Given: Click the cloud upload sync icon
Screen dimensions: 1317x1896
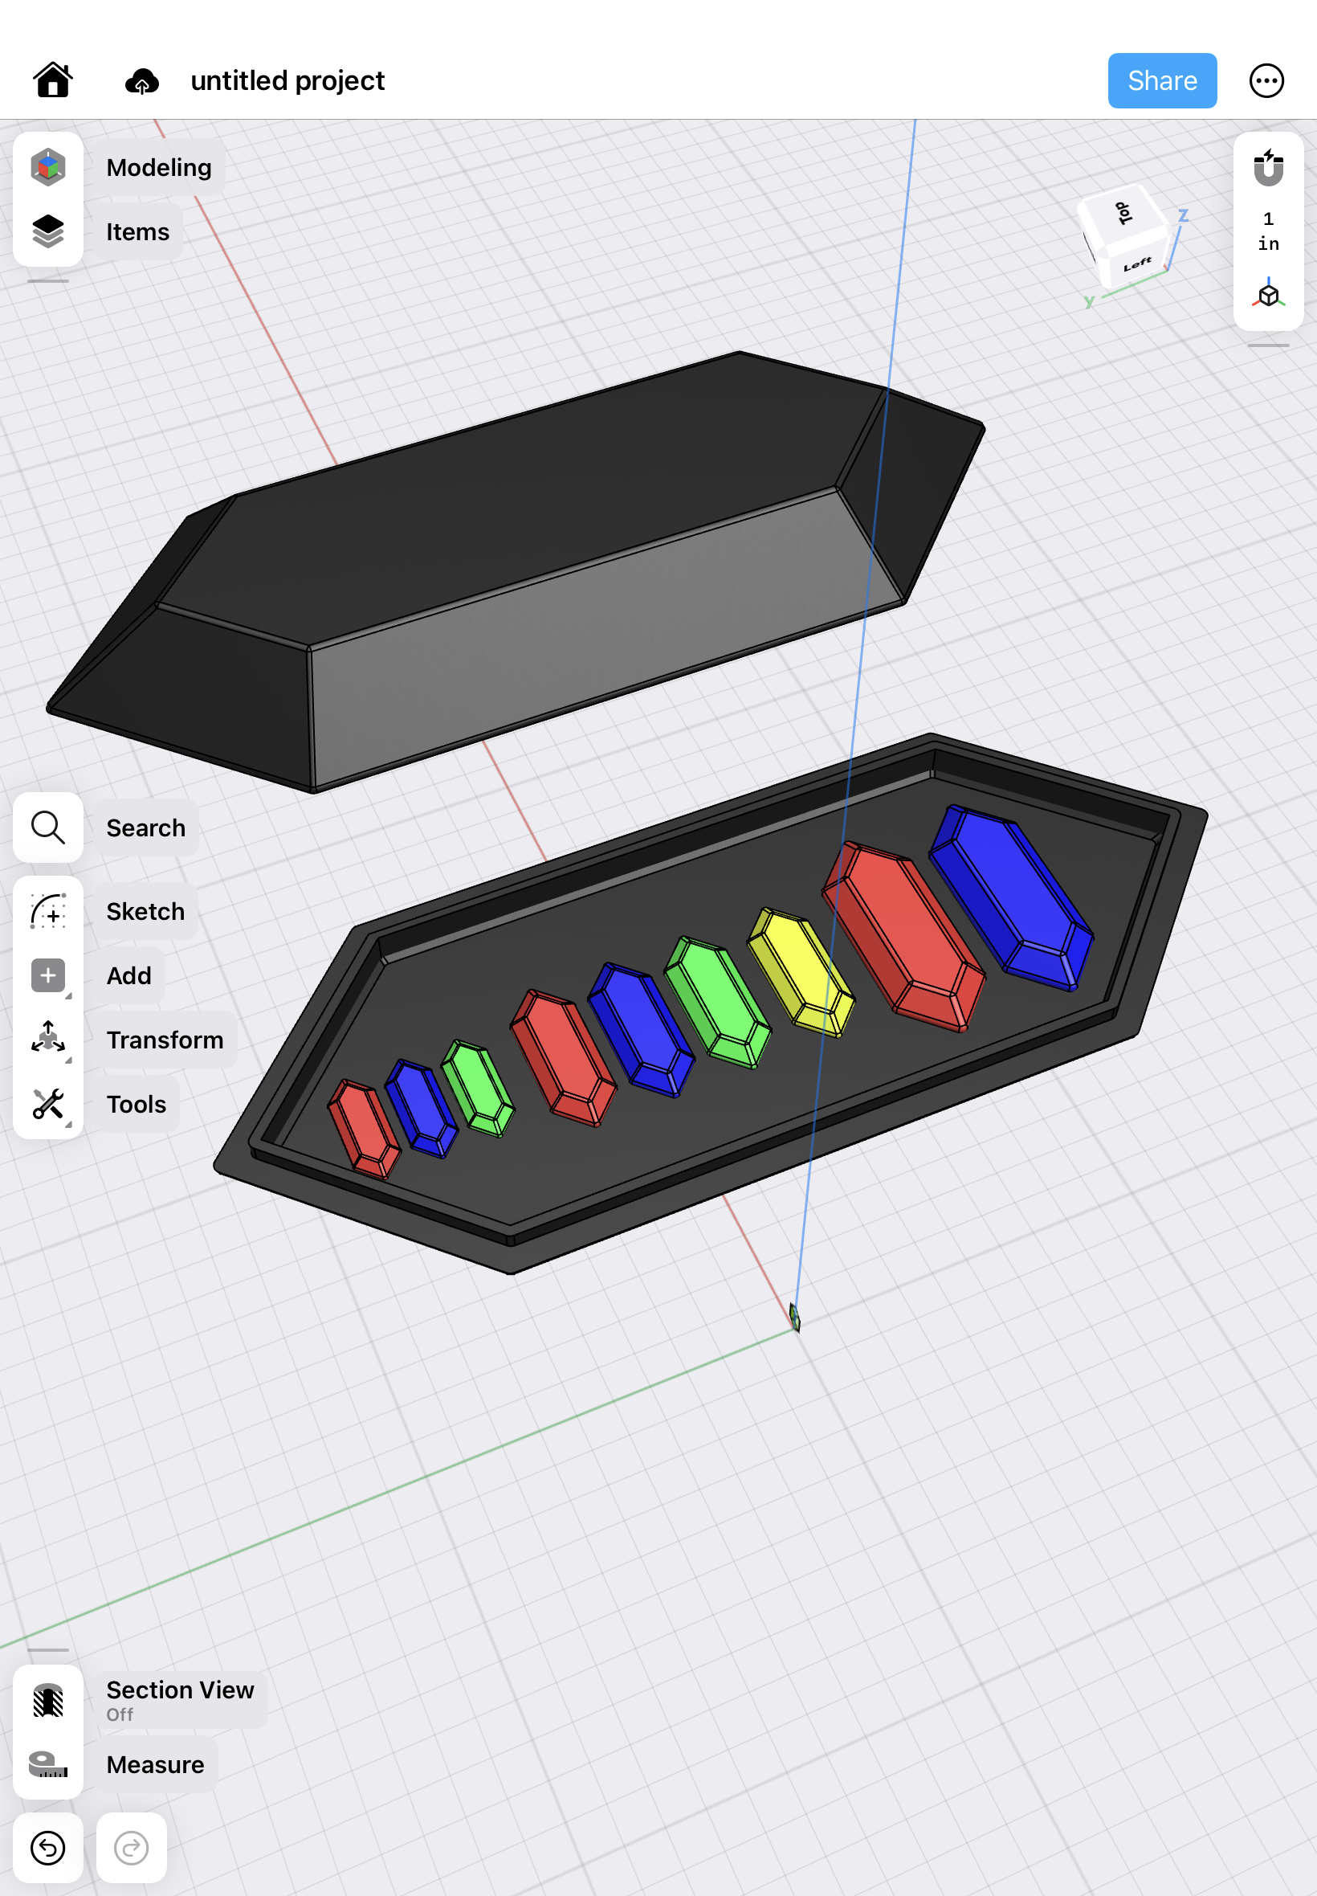Looking at the screenshot, I should pos(142,82).
